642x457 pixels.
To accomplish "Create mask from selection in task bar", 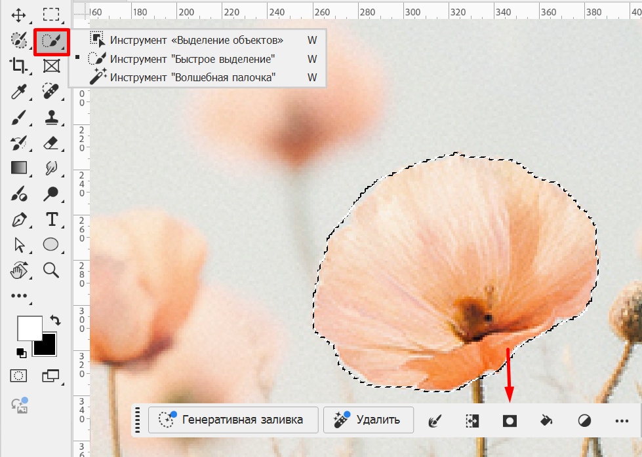I will (x=510, y=420).
